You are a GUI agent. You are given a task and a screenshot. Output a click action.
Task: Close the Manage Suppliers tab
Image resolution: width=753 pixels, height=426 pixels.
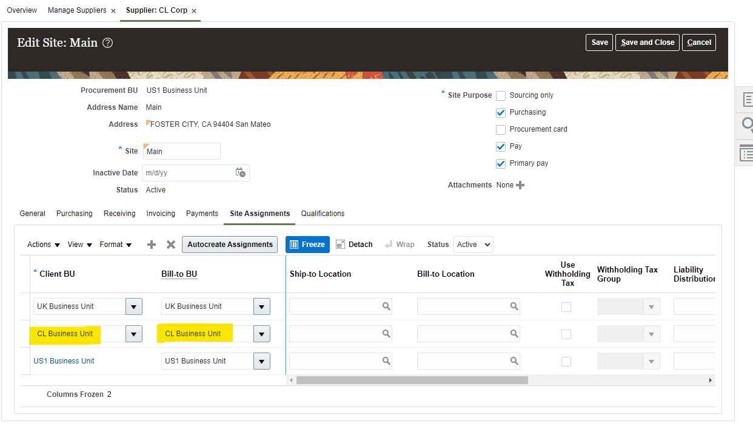[x=113, y=11]
